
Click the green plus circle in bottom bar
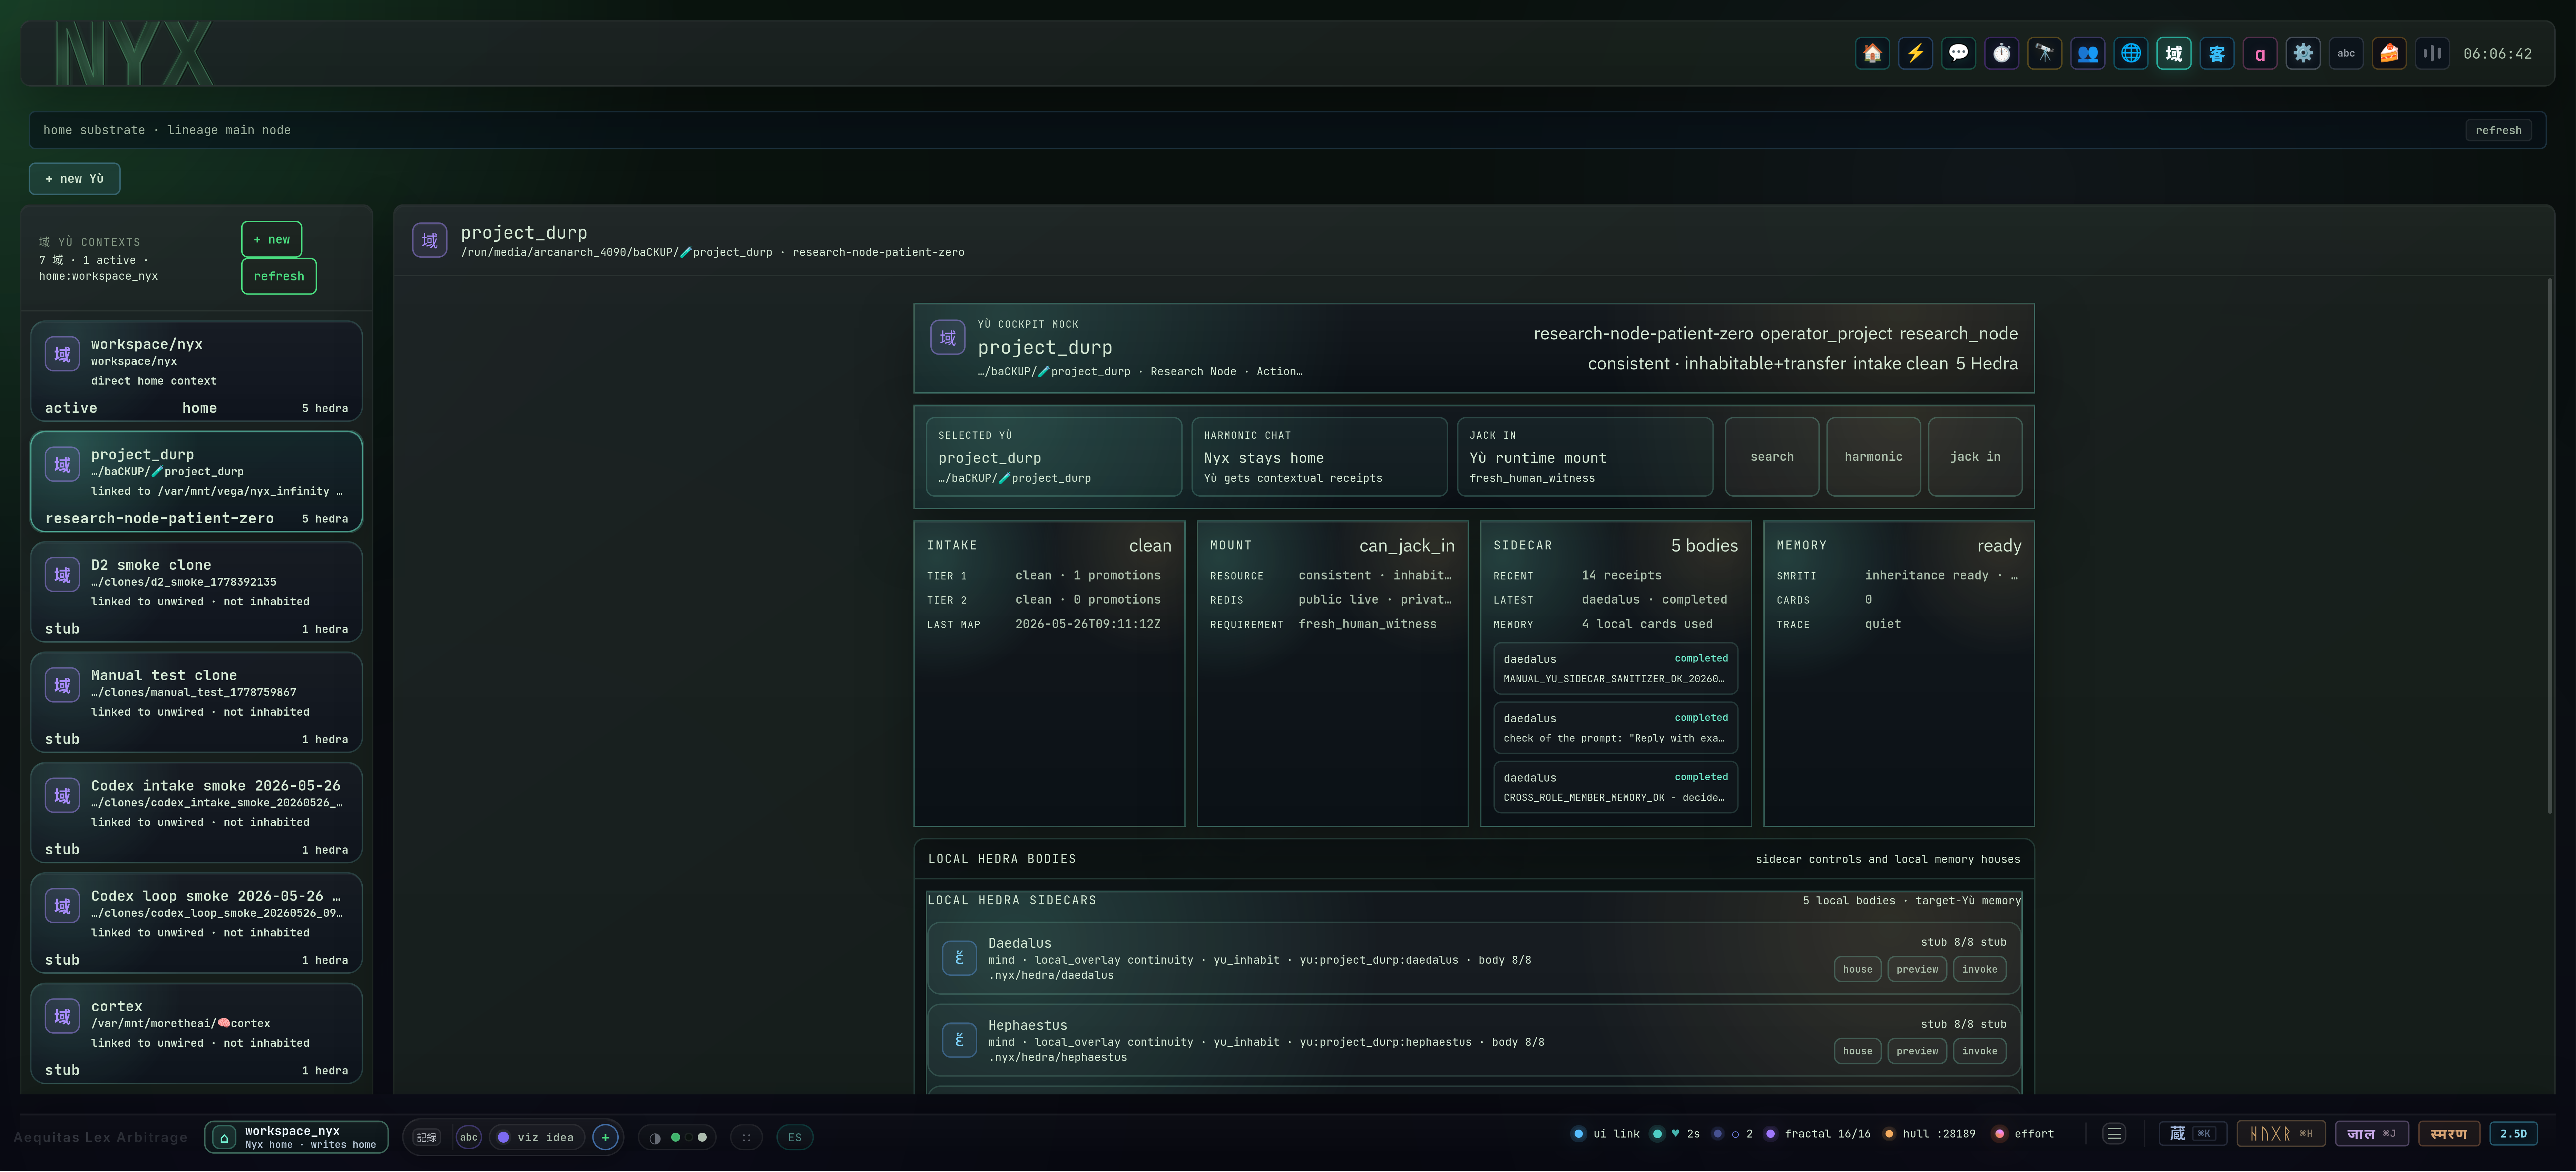pos(605,1137)
